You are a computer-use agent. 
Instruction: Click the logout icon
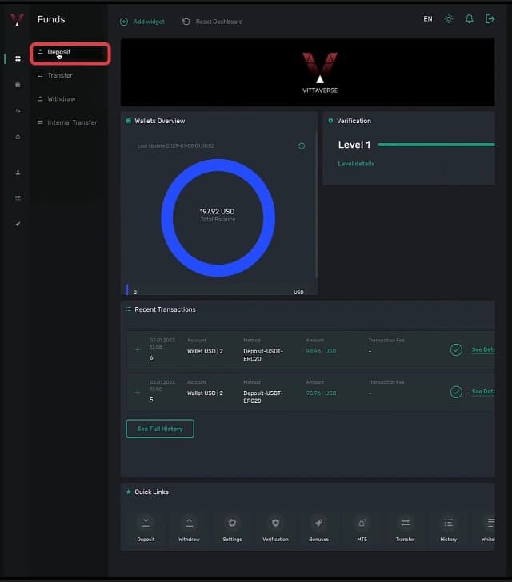tap(490, 19)
